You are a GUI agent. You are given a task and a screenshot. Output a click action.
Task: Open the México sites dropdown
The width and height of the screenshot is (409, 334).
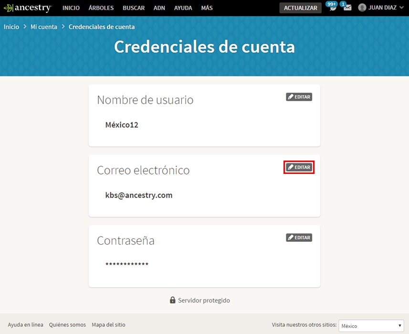tap(371, 325)
